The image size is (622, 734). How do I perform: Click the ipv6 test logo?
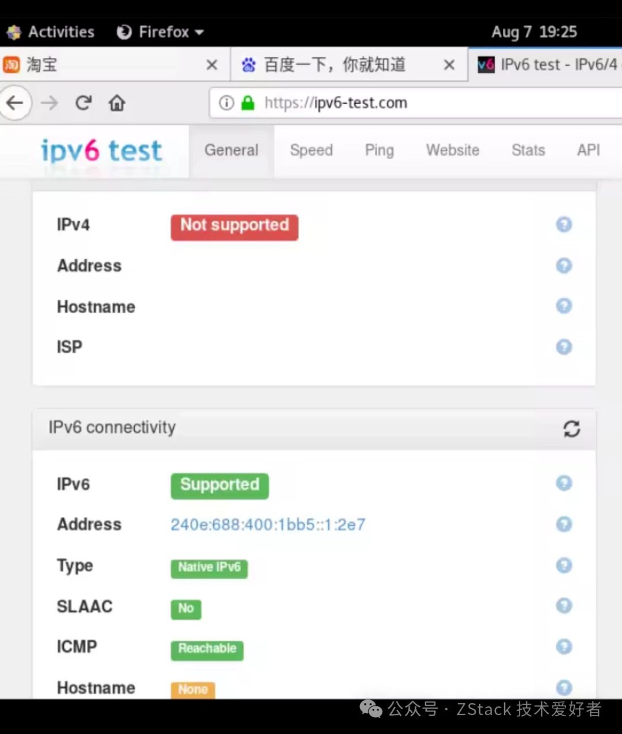click(x=101, y=151)
